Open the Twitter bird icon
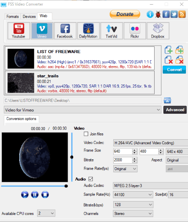Viewport: 188px width, 222px height. pyautogui.click(x=174, y=14)
